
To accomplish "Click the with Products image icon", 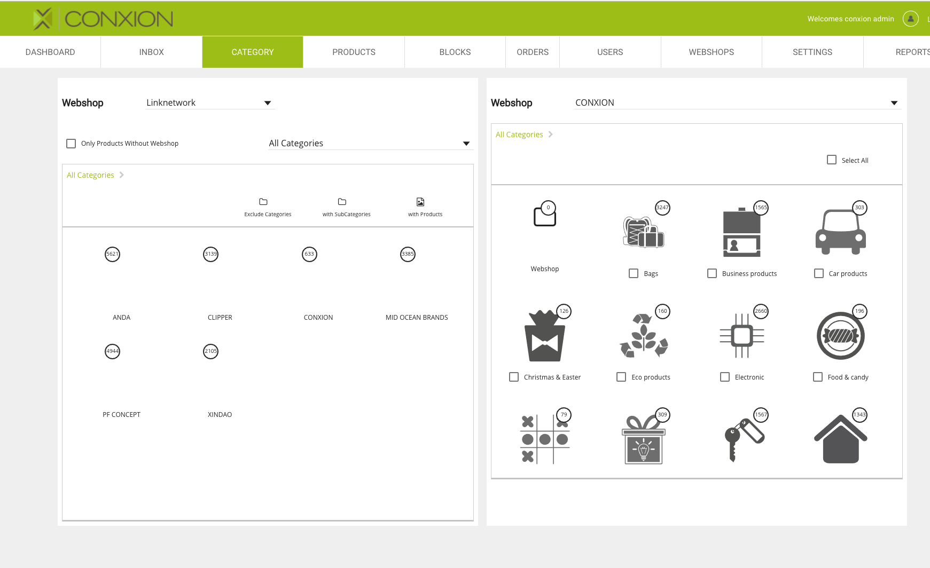I will [420, 202].
